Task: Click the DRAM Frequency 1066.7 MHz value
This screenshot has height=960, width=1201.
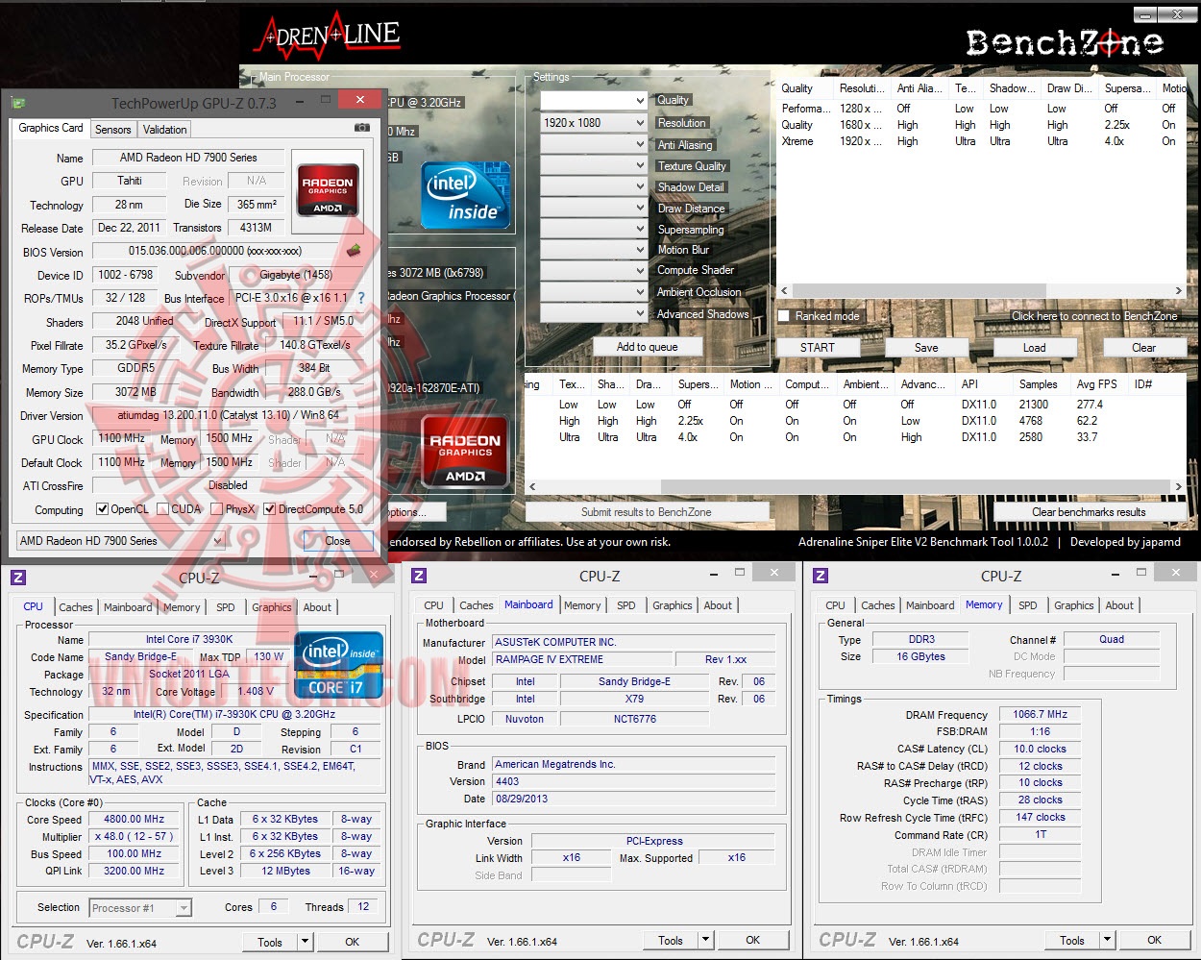Action: [x=1040, y=714]
